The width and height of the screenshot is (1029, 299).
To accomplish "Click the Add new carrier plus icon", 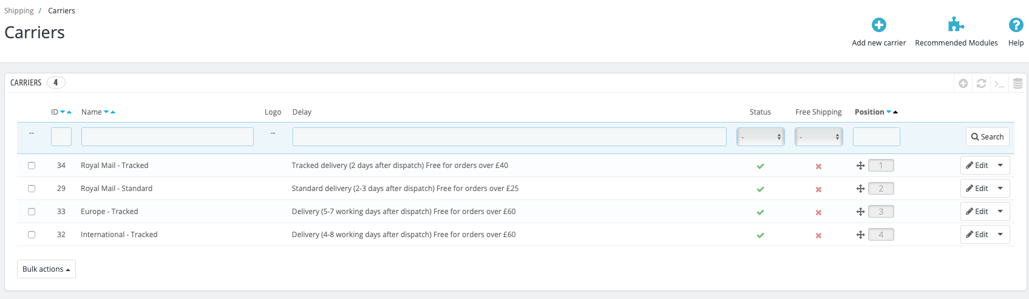I will (878, 25).
